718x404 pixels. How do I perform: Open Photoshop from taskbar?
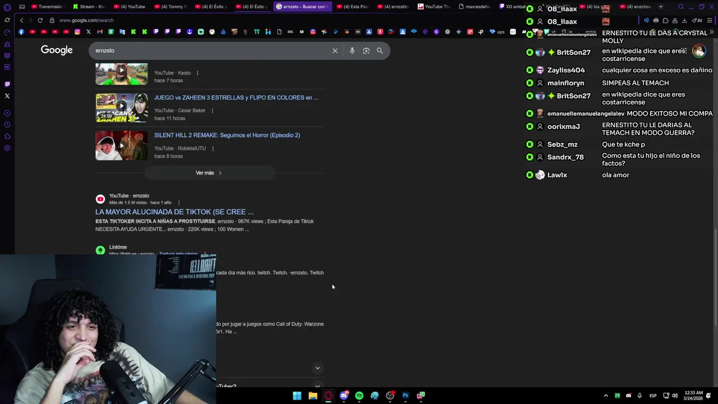click(x=406, y=396)
